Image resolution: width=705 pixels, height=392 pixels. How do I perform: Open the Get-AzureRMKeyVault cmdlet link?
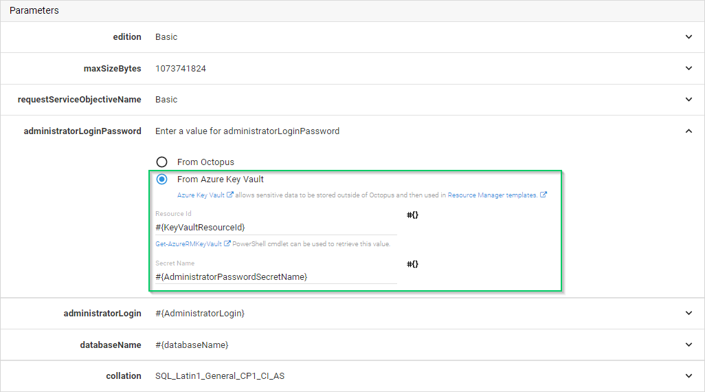[x=188, y=244]
